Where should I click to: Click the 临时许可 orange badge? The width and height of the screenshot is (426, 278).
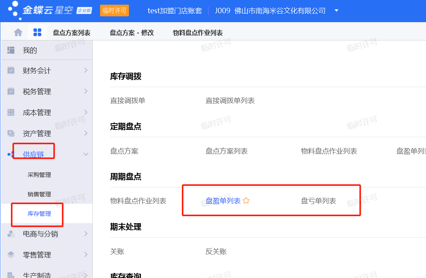point(114,10)
